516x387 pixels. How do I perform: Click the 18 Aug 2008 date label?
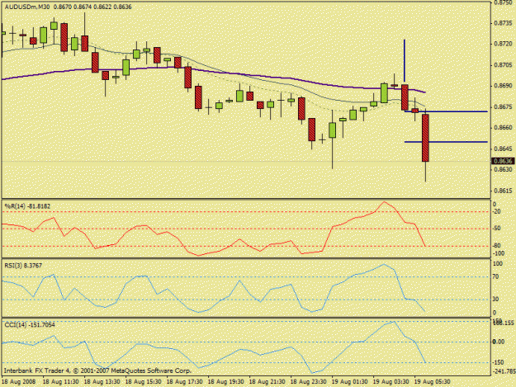point(19,382)
